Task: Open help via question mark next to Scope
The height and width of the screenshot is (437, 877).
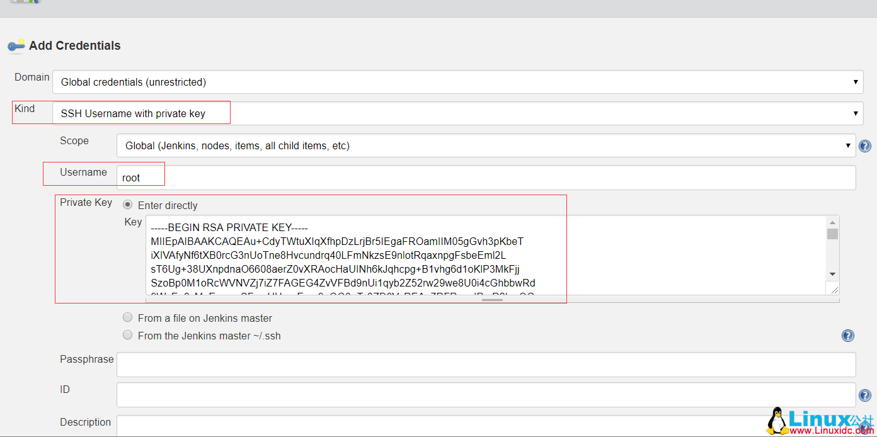Action: pos(864,145)
